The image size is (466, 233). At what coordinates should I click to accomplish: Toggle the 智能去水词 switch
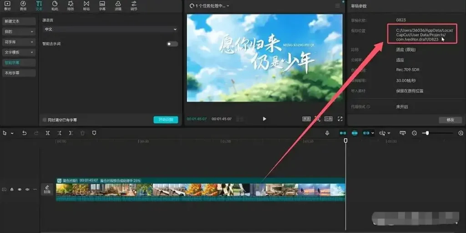click(x=172, y=44)
